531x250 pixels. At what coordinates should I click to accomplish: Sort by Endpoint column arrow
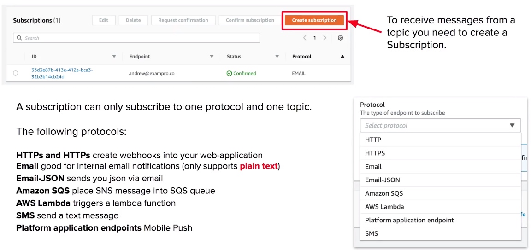click(x=212, y=57)
